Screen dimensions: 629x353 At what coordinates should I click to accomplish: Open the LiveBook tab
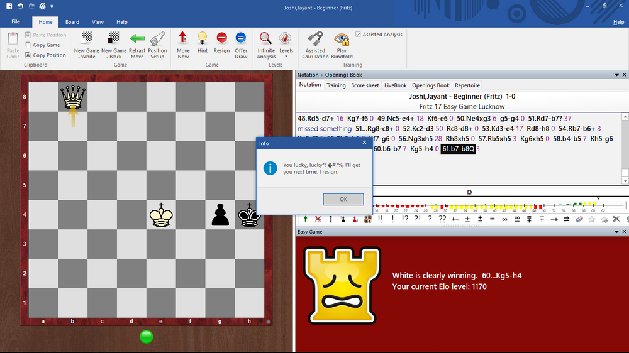[395, 85]
